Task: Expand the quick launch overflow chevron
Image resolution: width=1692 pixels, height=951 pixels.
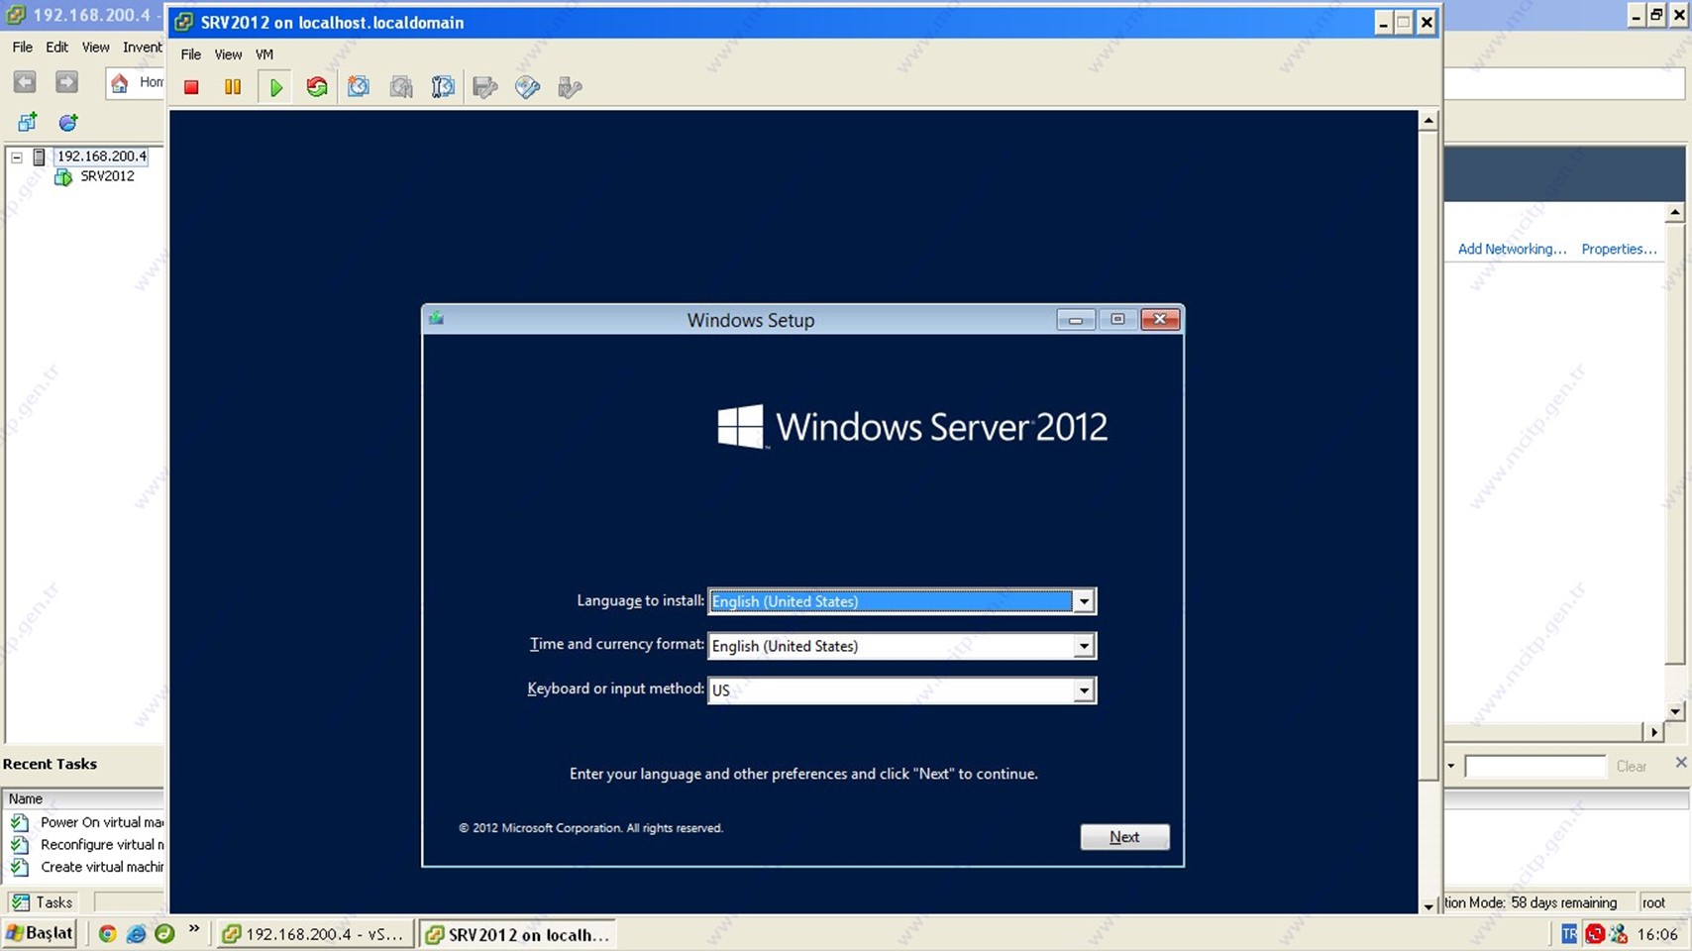Action: pos(194,929)
